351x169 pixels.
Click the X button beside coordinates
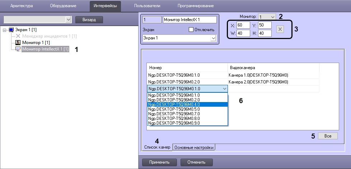tap(280, 29)
